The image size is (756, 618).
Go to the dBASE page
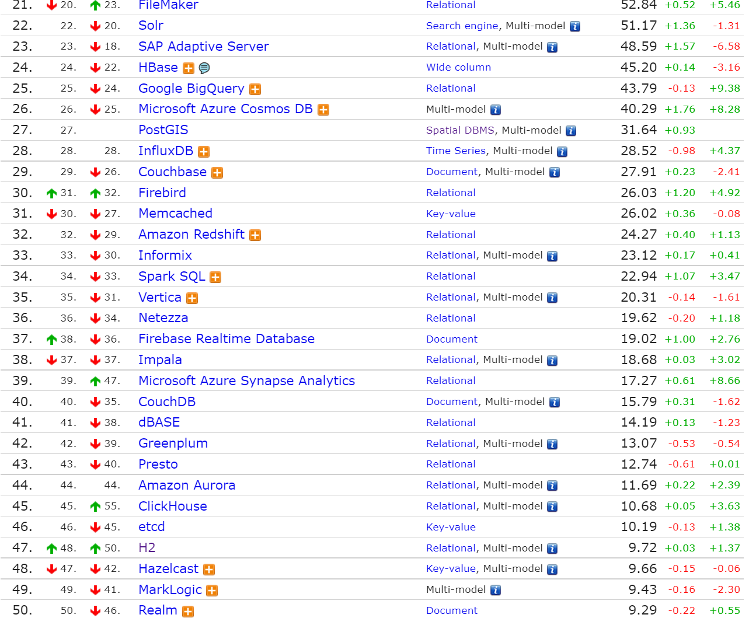pos(159,423)
